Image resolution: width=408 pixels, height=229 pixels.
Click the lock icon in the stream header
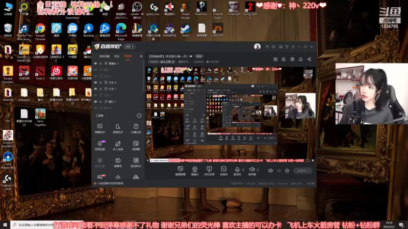click(x=284, y=59)
